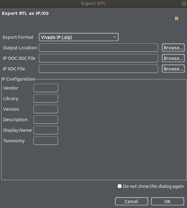Click into the Version field
This screenshot has height=208, width=187.
46,109
